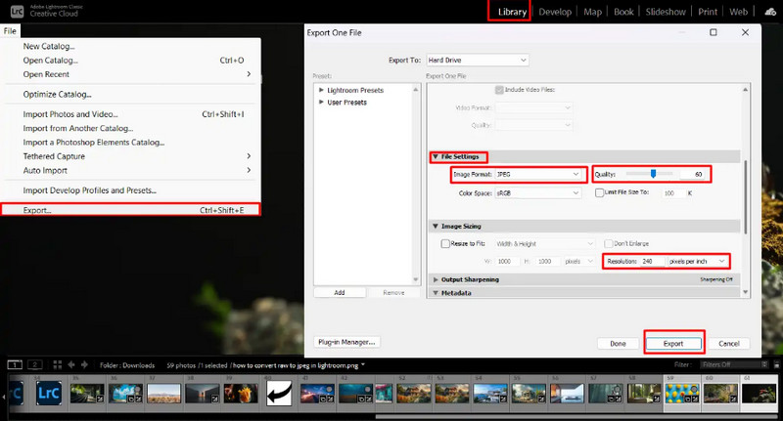Click the Lightroom Classic LrC logo icon
The height and width of the screenshot is (421, 783).
pos(17,11)
